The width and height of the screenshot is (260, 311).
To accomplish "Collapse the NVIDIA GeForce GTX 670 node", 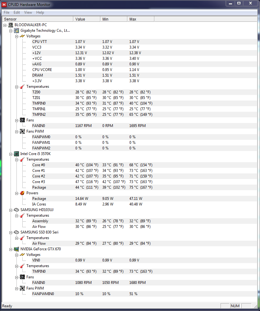I will (x=11, y=249).
